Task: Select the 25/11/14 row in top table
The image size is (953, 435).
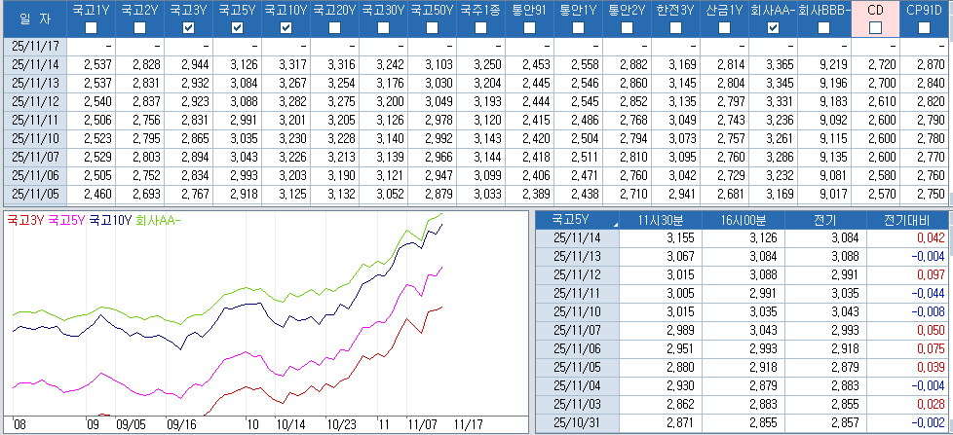Action: [33, 64]
